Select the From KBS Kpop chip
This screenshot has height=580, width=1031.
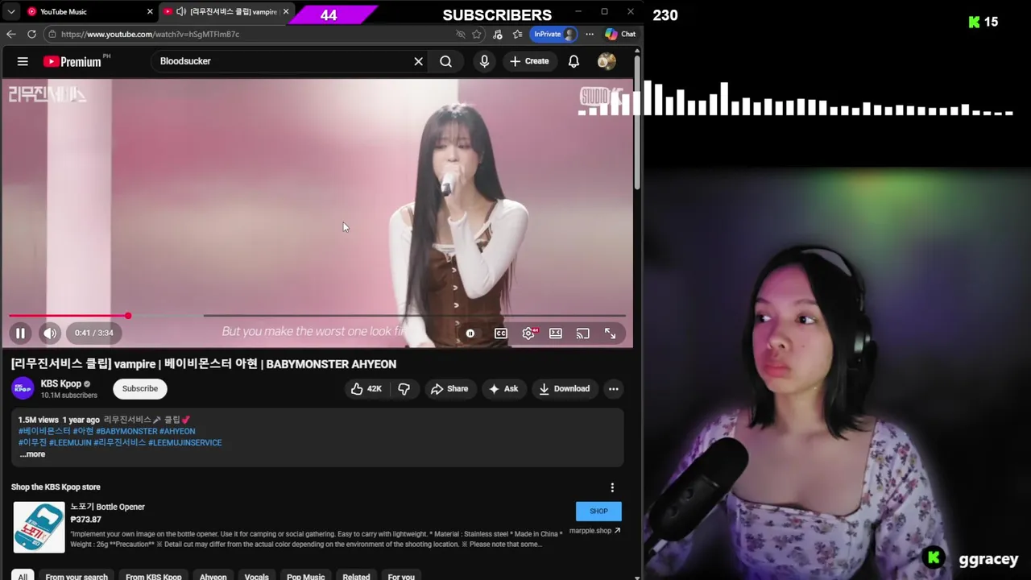tap(153, 576)
